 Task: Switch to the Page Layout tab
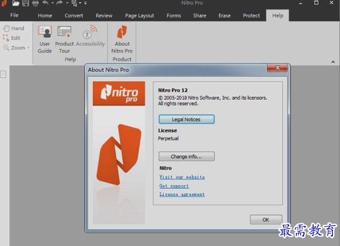pos(139,15)
